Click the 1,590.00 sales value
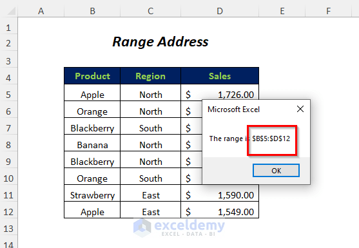The image size is (359, 248). pyautogui.click(x=236, y=195)
